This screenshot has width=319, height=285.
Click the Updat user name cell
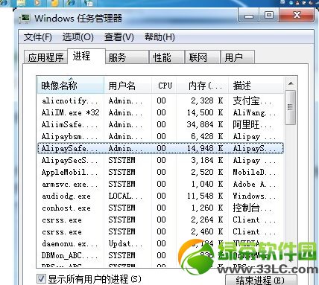click(x=125, y=243)
